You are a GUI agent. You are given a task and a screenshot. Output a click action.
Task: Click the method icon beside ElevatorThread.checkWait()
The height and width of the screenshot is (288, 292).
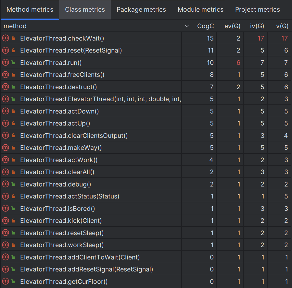[x=5, y=38]
